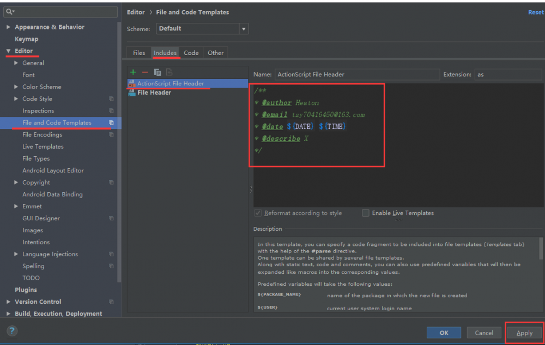Select the ActionScript File Header template icon
Screen dimensions: 545x345
[x=131, y=83]
